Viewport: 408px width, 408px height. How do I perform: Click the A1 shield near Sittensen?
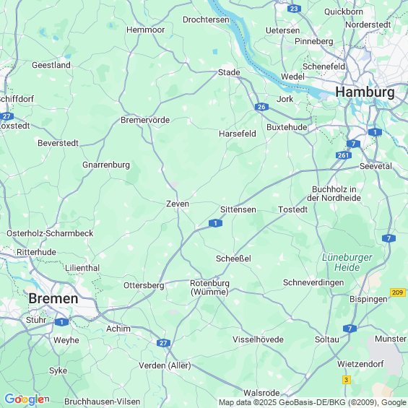point(215,223)
